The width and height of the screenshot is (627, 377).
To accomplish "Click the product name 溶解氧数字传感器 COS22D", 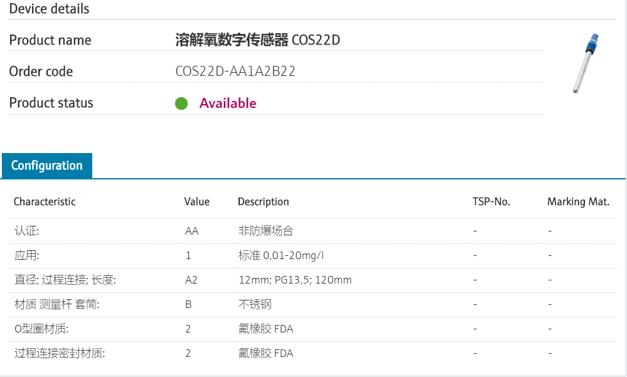I will (x=257, y=40).
